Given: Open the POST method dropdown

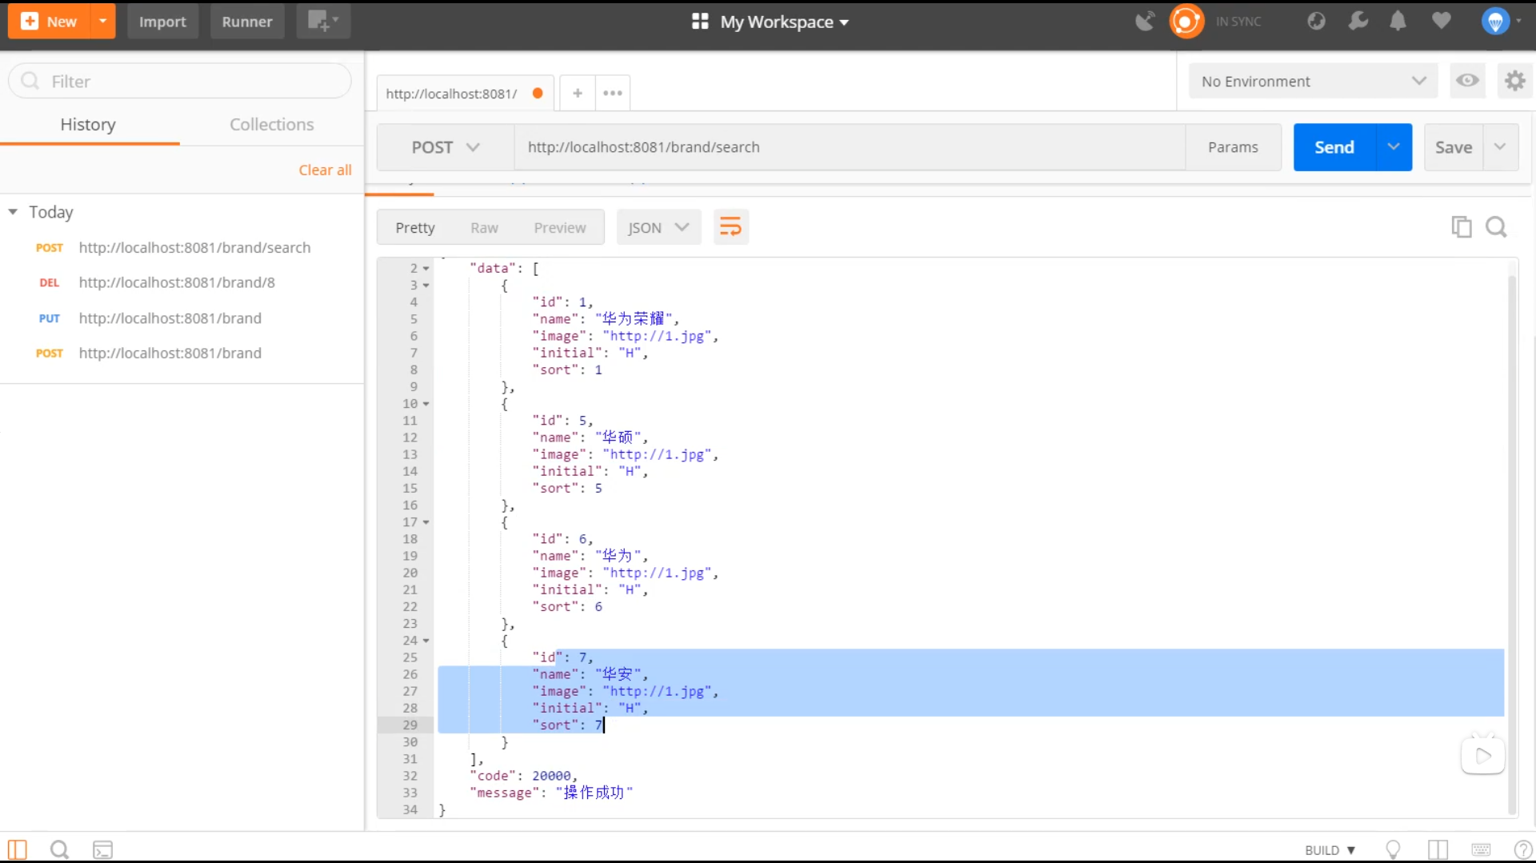Looking at the screenshot, I should pyautogui.click(x=445, y=147).
